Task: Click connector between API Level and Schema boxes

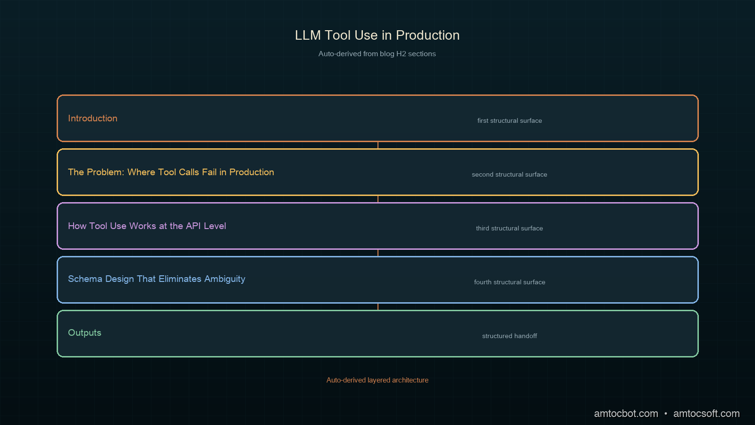Action: 378,253
